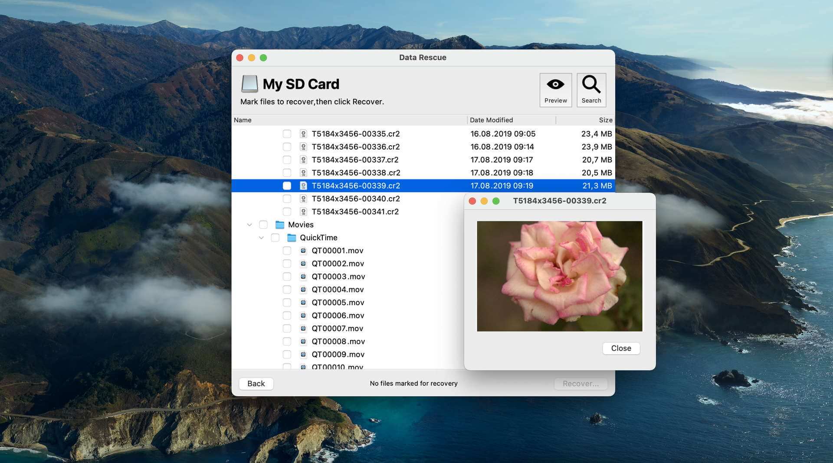This screenshot has height=463, width=833.
Task: Check the box for QT00003.mov
Action: [287, 277]
